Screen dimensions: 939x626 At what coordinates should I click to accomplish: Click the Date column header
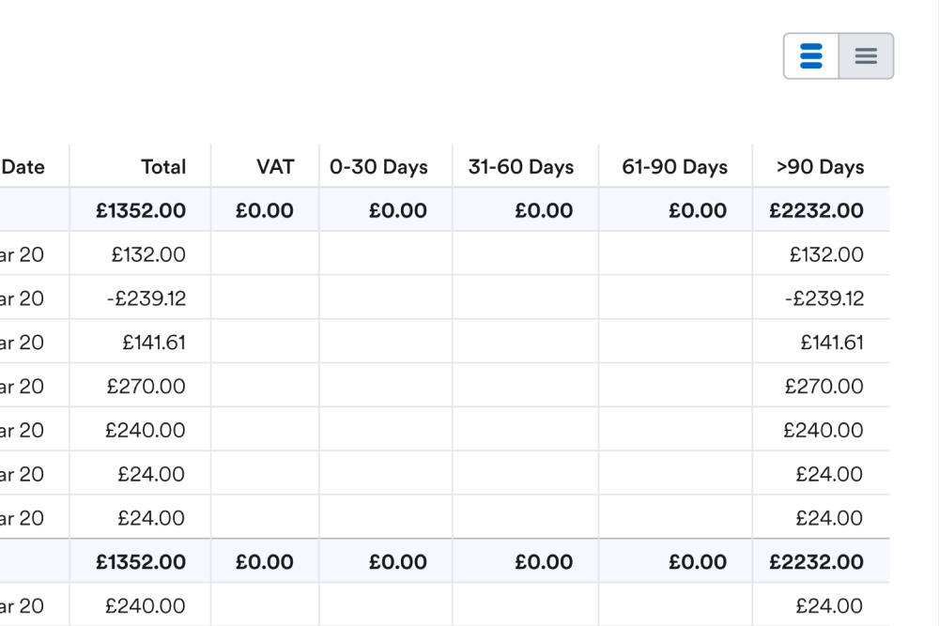click(x=23, y=167)
